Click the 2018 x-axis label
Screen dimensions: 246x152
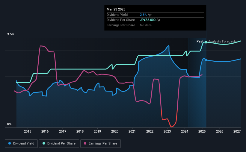point(80,131)
